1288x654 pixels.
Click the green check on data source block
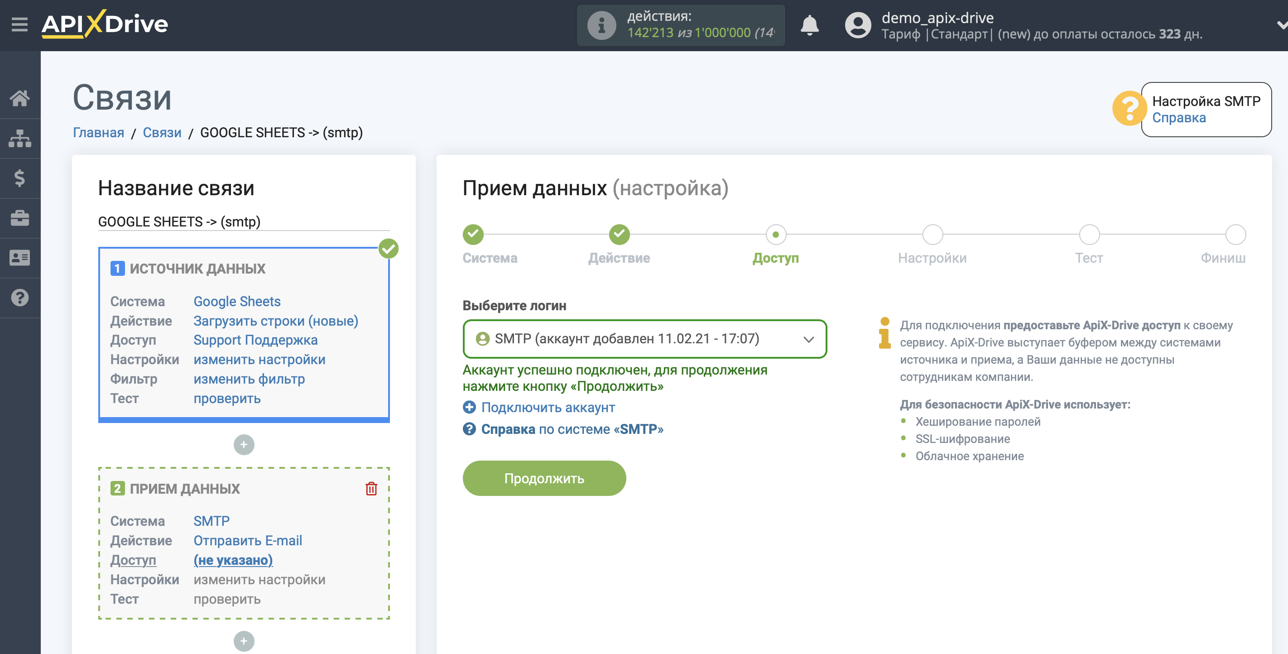click(389, 249)
